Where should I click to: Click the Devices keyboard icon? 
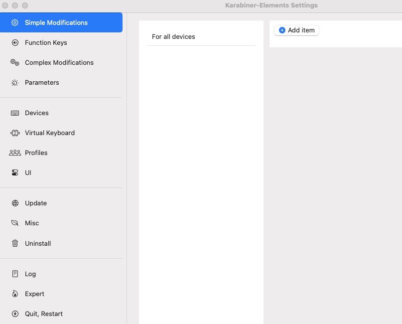click(15, 113)
